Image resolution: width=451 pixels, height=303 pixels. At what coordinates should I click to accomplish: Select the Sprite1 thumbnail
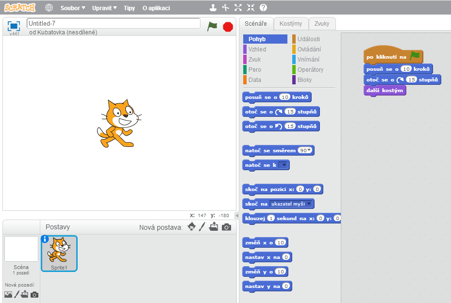[59, 254]
